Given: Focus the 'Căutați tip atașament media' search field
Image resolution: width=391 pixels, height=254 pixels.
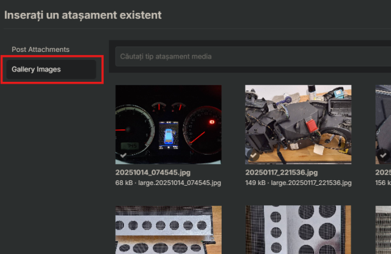Looking at the screenshot, I should coord(244,57).
